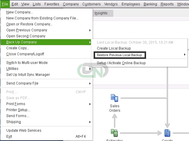Expand Shipping submenu arrow

tap(90, 122)
